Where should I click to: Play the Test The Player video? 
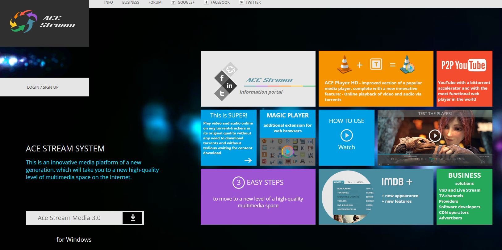[435, 135]
